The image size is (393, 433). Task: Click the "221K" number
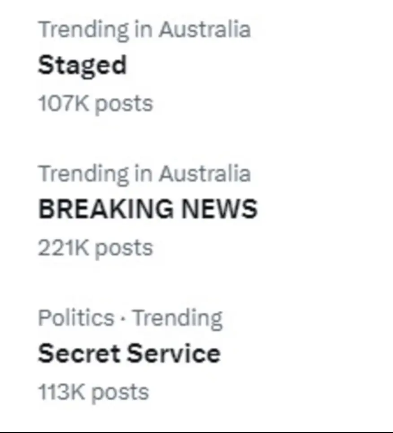pyautogui.click(x=64, y=247)
